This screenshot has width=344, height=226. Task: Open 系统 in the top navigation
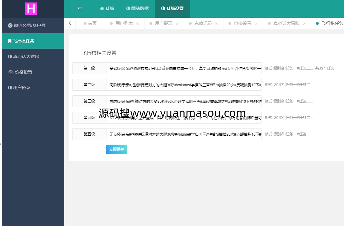click(x=107, y=9)
